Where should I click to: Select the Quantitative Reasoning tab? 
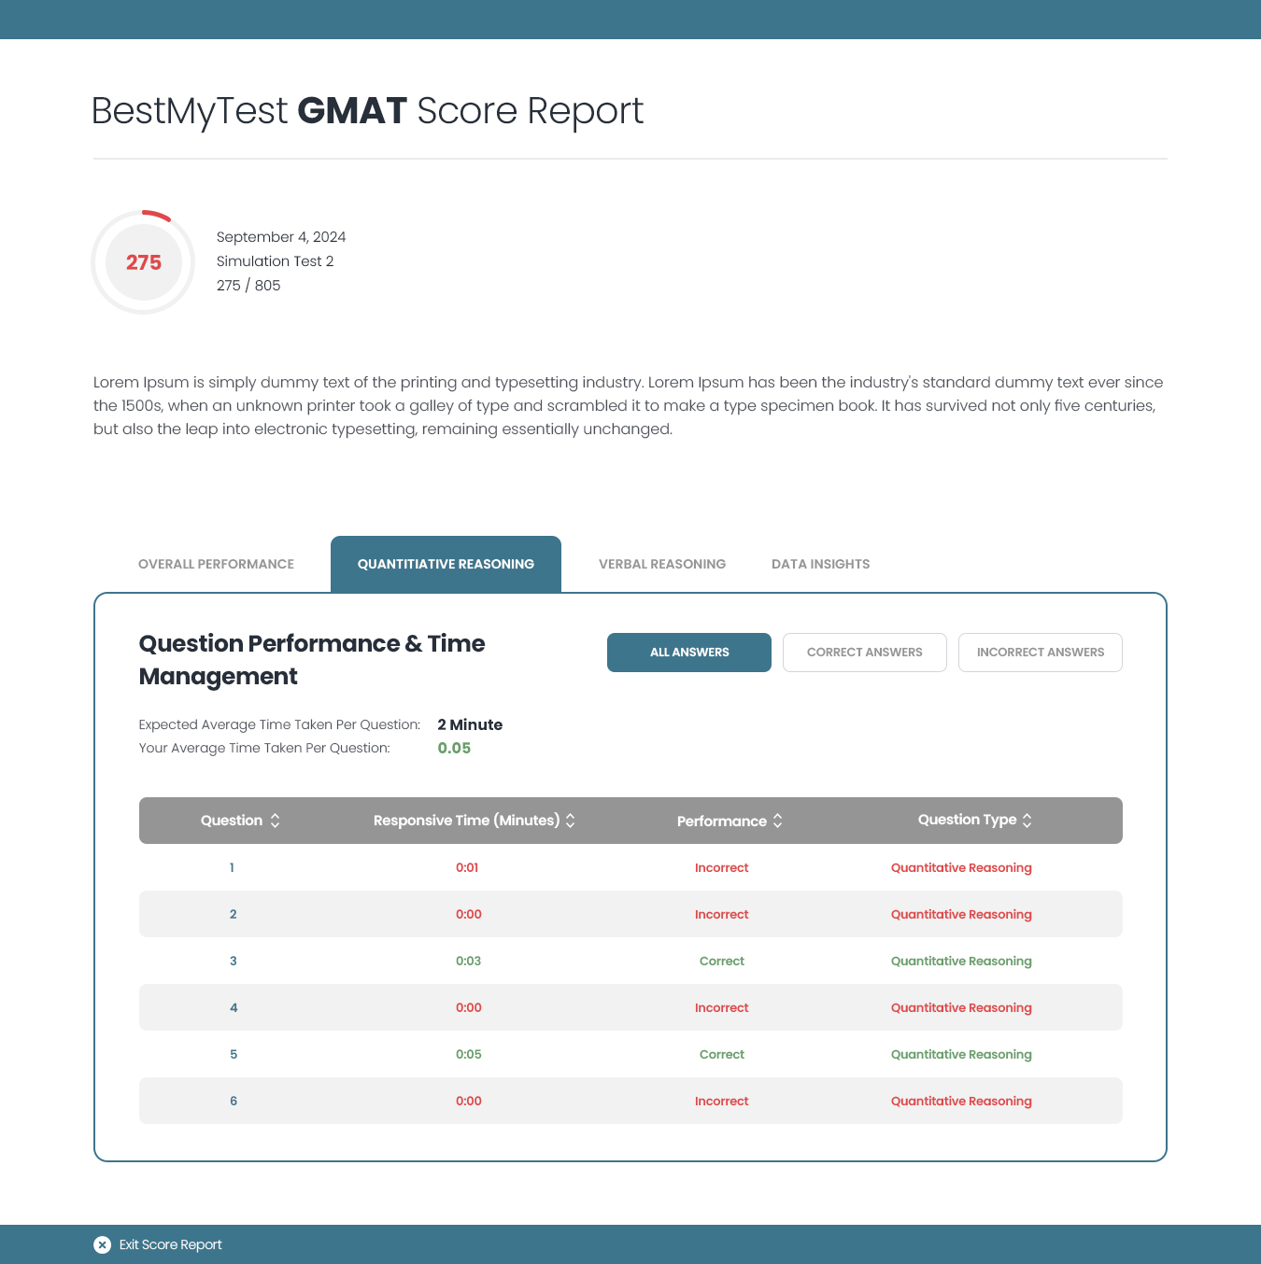[x=446, y=564]
